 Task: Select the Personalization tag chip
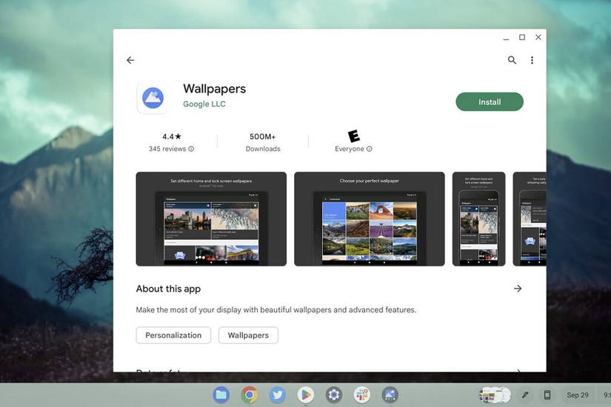[173, 335]
